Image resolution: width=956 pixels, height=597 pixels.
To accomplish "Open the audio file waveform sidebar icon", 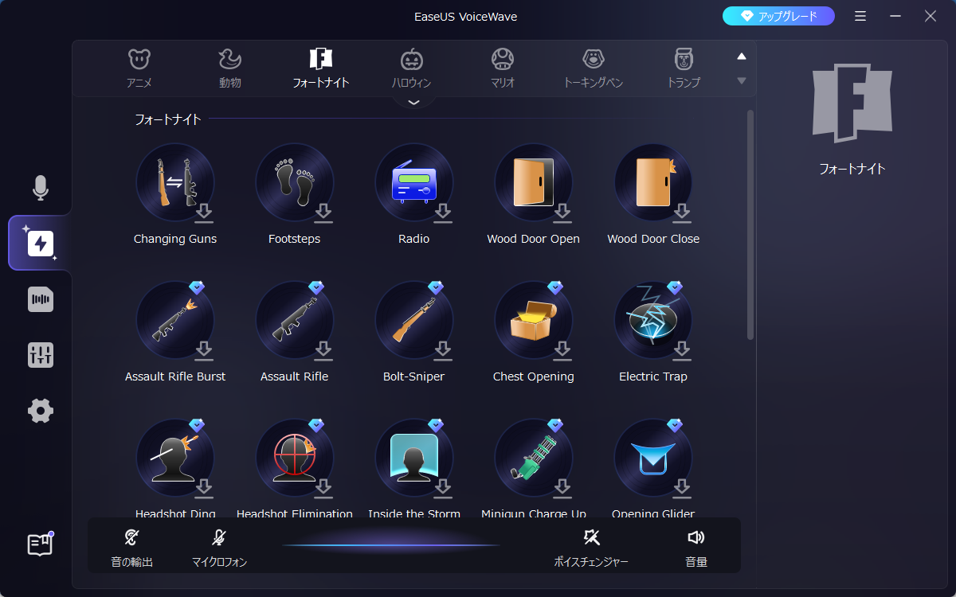I will coord(40,299).
